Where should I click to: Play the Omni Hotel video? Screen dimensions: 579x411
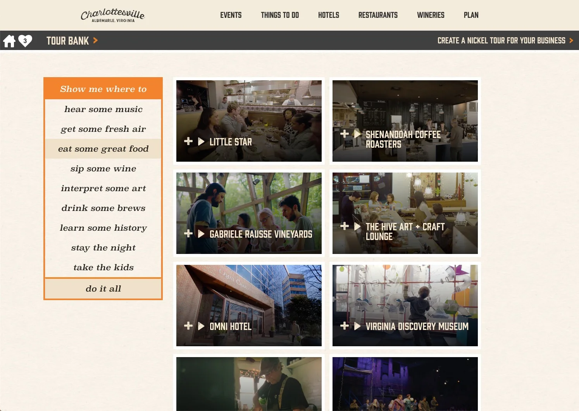(x=201, y=326)
